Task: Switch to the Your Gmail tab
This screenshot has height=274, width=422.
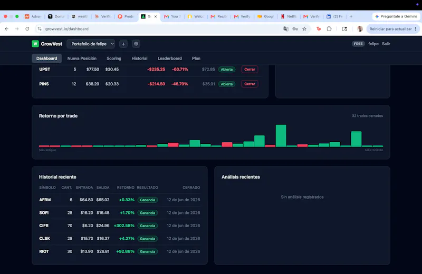Action: point(172,16)
